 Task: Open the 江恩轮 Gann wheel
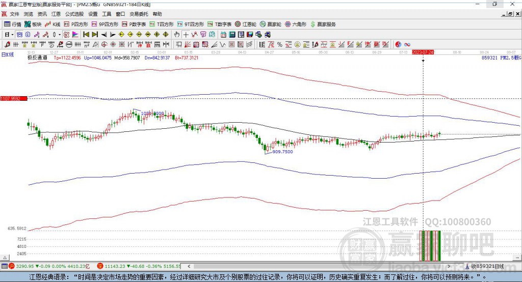click(246, 24)
